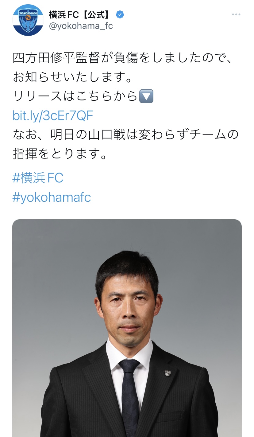Tap the man's face in the photo

click(x=128, y=307)
